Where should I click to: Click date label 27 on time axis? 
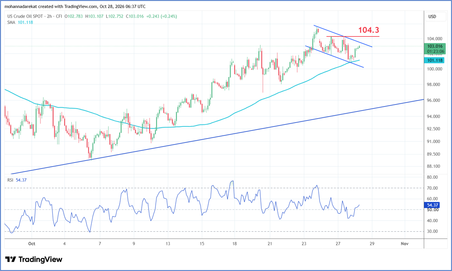338,244
